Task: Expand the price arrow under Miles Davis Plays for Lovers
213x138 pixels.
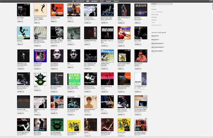Action: 107,92
